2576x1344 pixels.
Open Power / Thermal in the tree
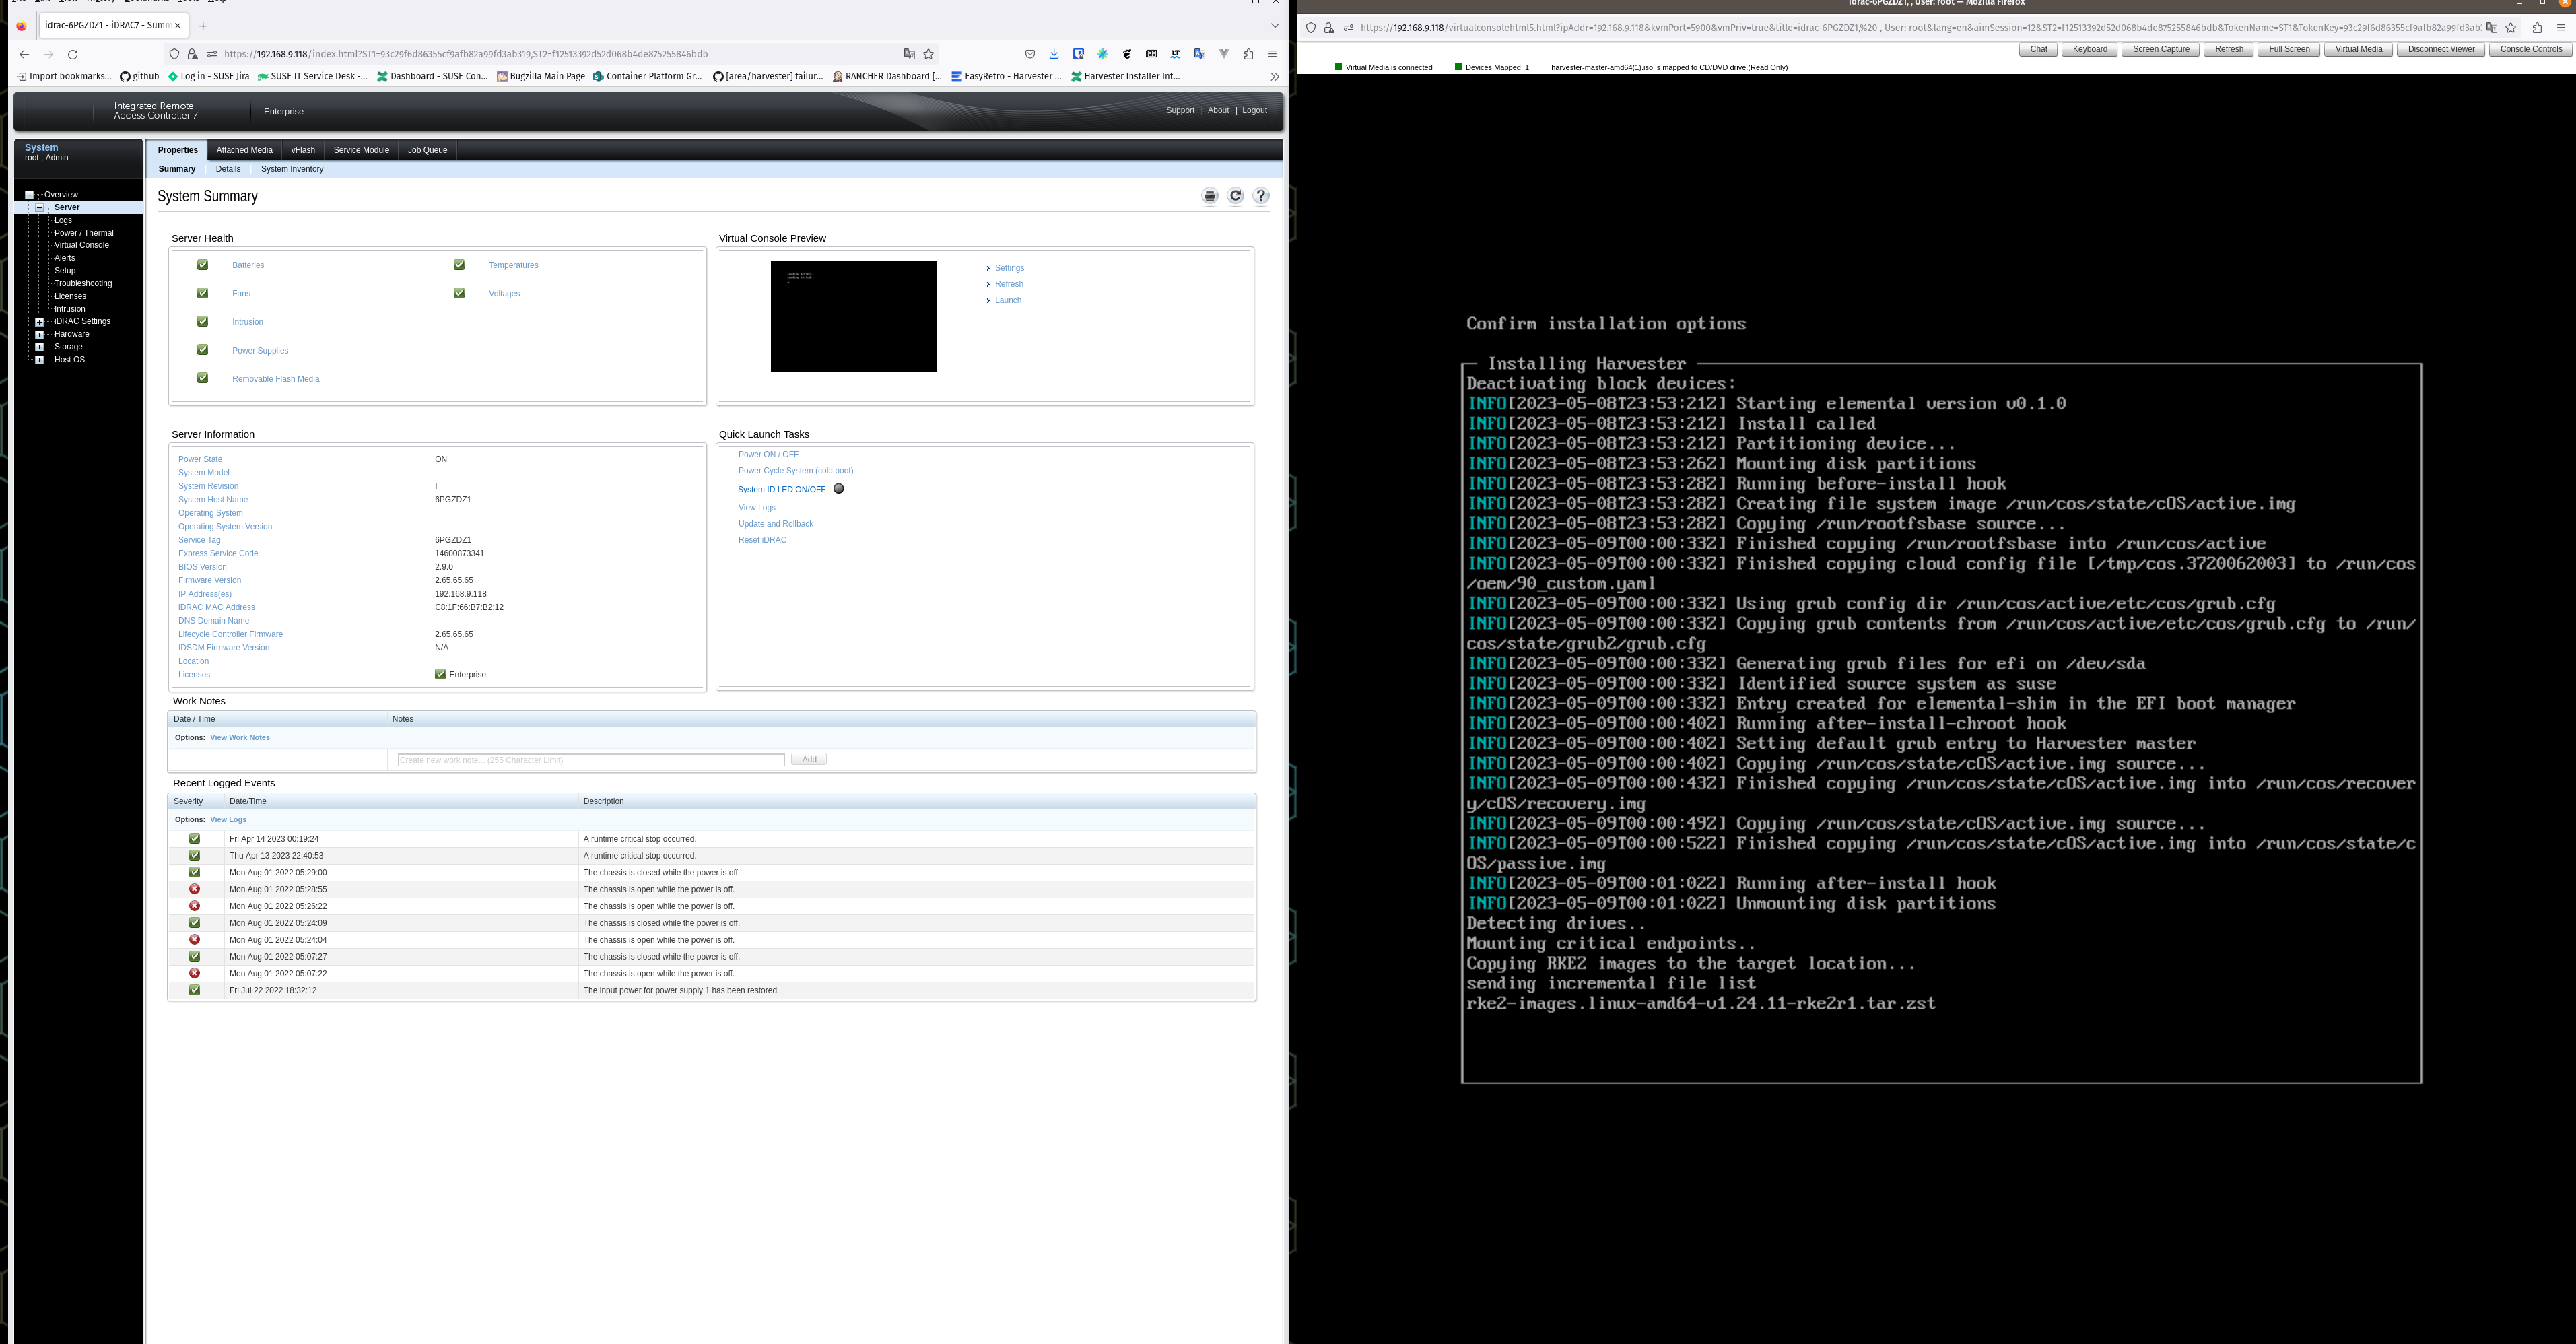(84, 233)
